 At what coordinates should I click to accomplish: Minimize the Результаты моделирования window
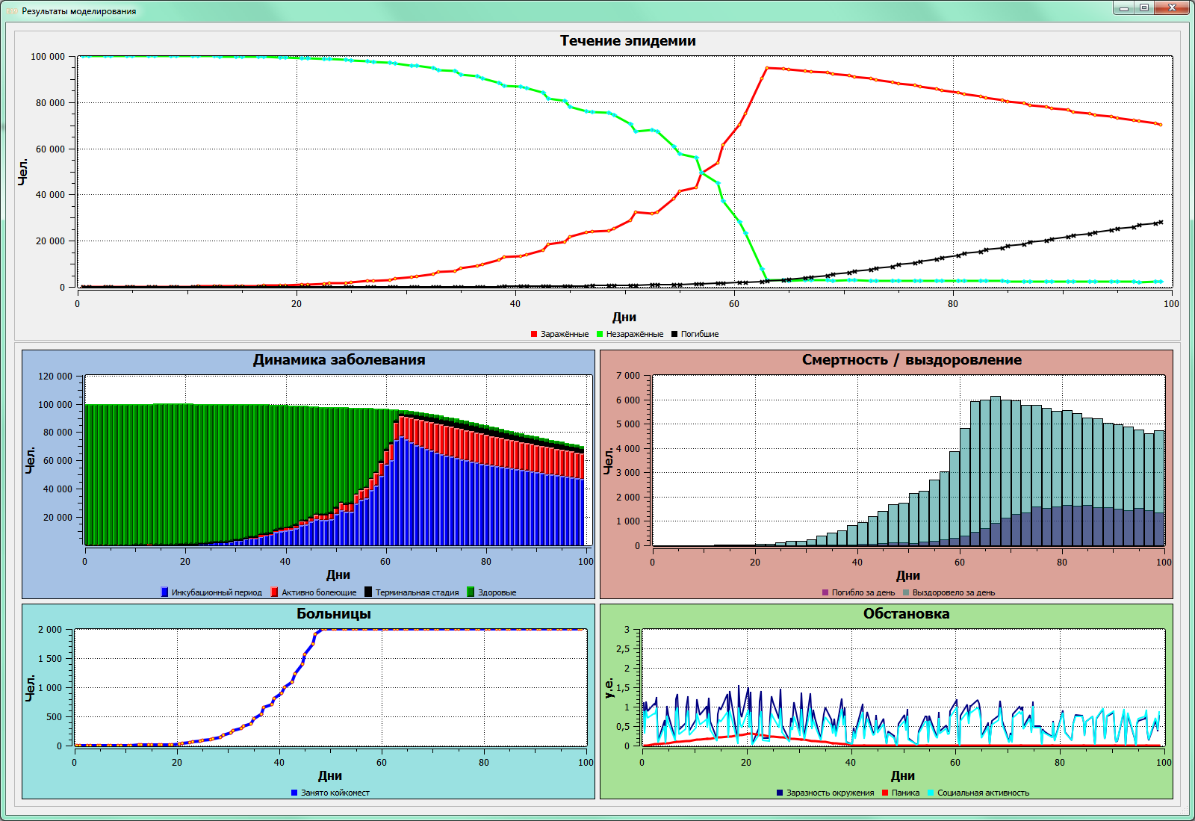(x=1123, y=8)
